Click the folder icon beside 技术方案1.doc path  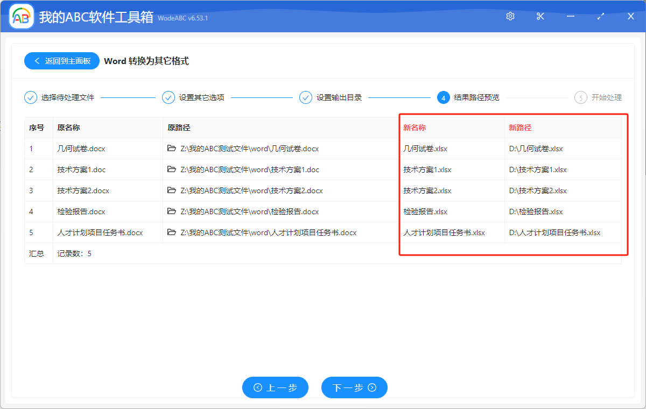171,170
